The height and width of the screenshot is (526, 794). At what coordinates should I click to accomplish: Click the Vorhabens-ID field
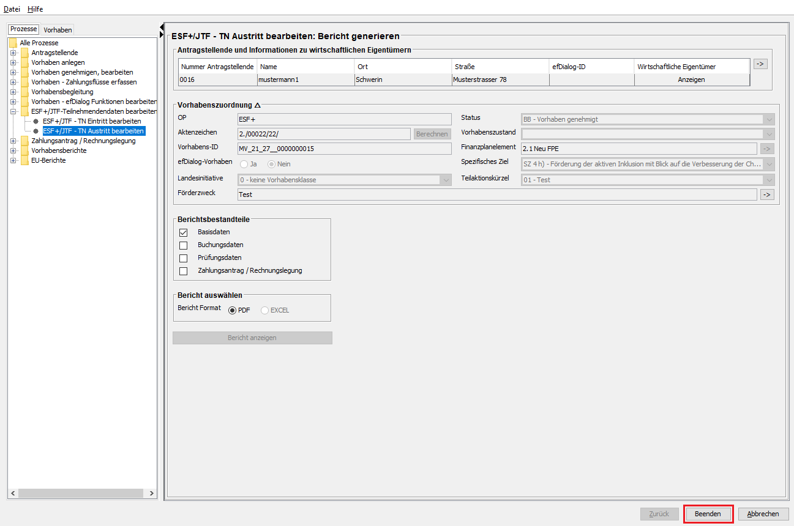pos(344,148)
